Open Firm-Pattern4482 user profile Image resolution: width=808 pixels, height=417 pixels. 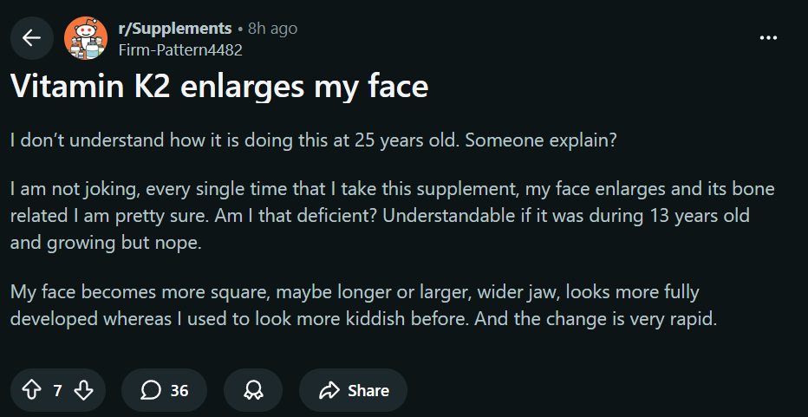[180, 49]
